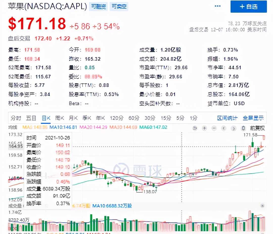Click the chart reset (undo) icon
This screenshot has width=273, height=234.
tap(195, 128)
